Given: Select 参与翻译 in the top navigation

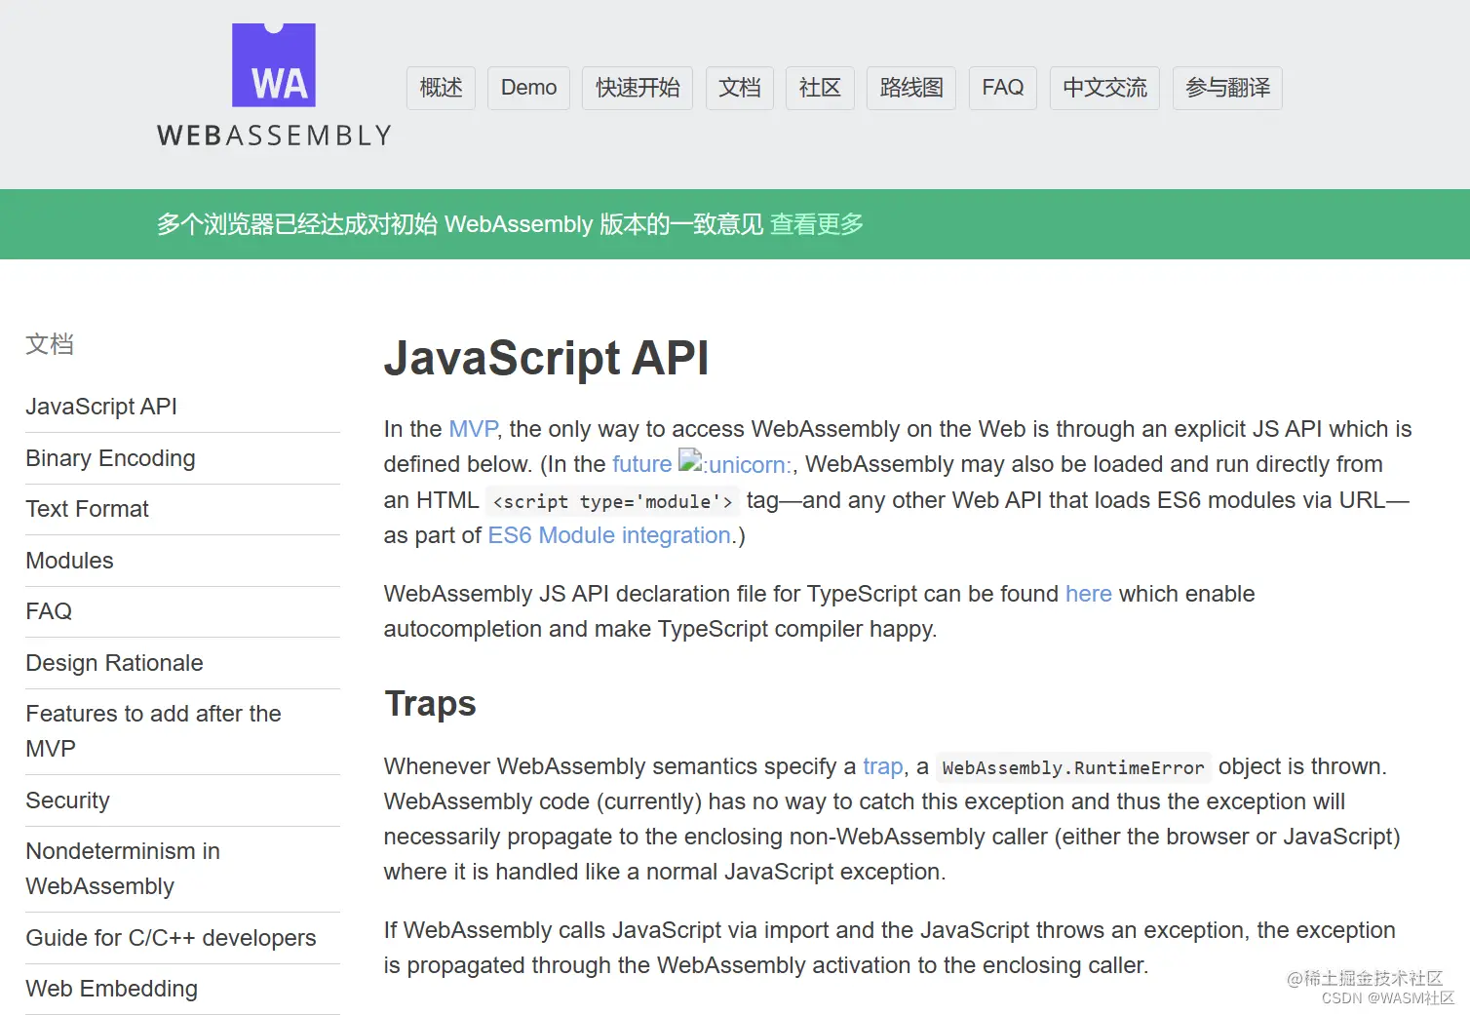Looking at the screenshot, I should pos(1227,88).
